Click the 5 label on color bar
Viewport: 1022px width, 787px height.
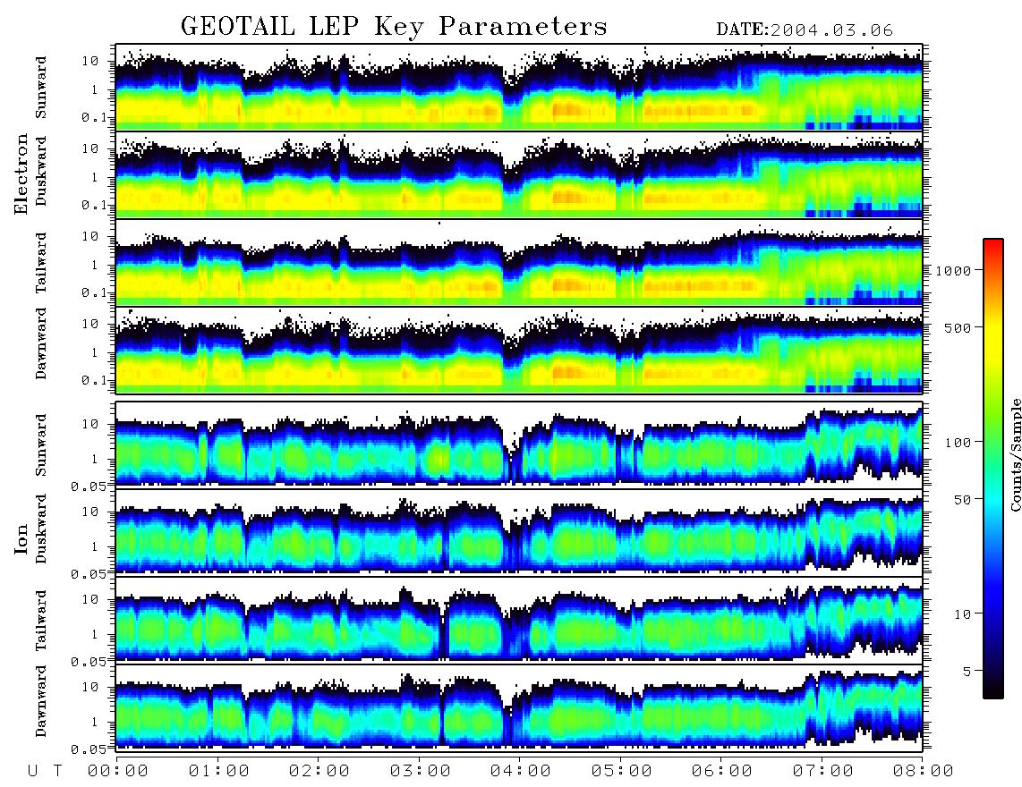pos(967,672)
